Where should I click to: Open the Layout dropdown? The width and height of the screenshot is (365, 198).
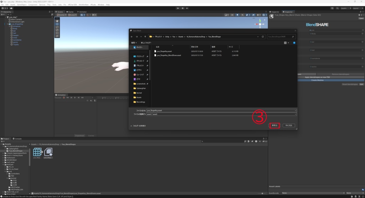point(358,8)
